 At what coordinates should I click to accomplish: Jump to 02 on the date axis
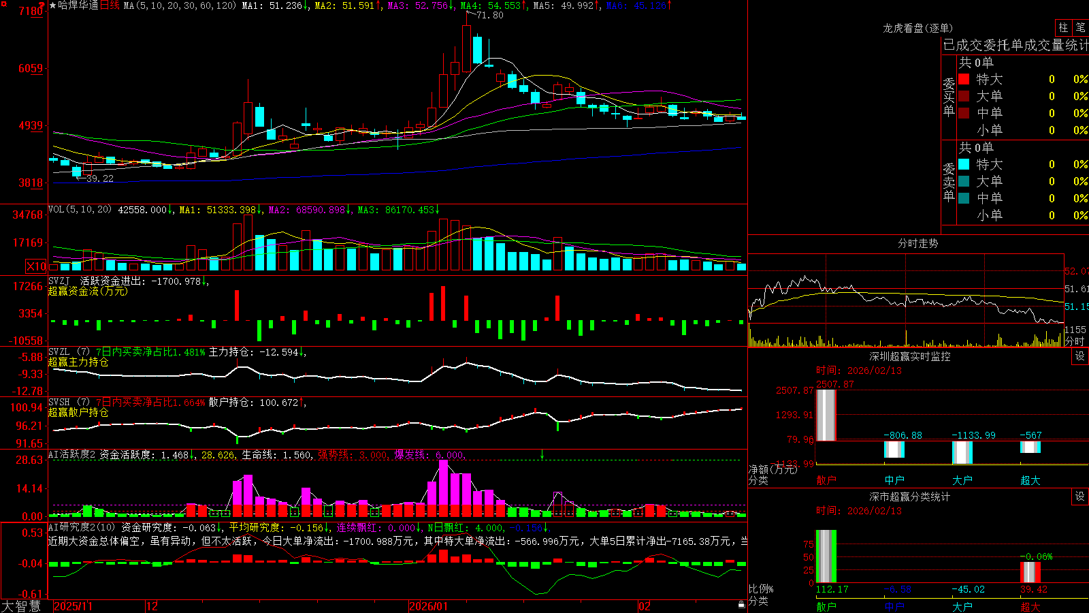645,606
